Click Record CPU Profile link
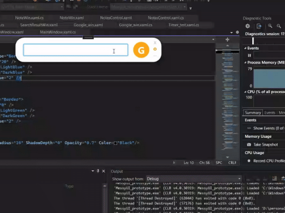The width and height of the screenshot is (285, 213). tap(269, 161)
